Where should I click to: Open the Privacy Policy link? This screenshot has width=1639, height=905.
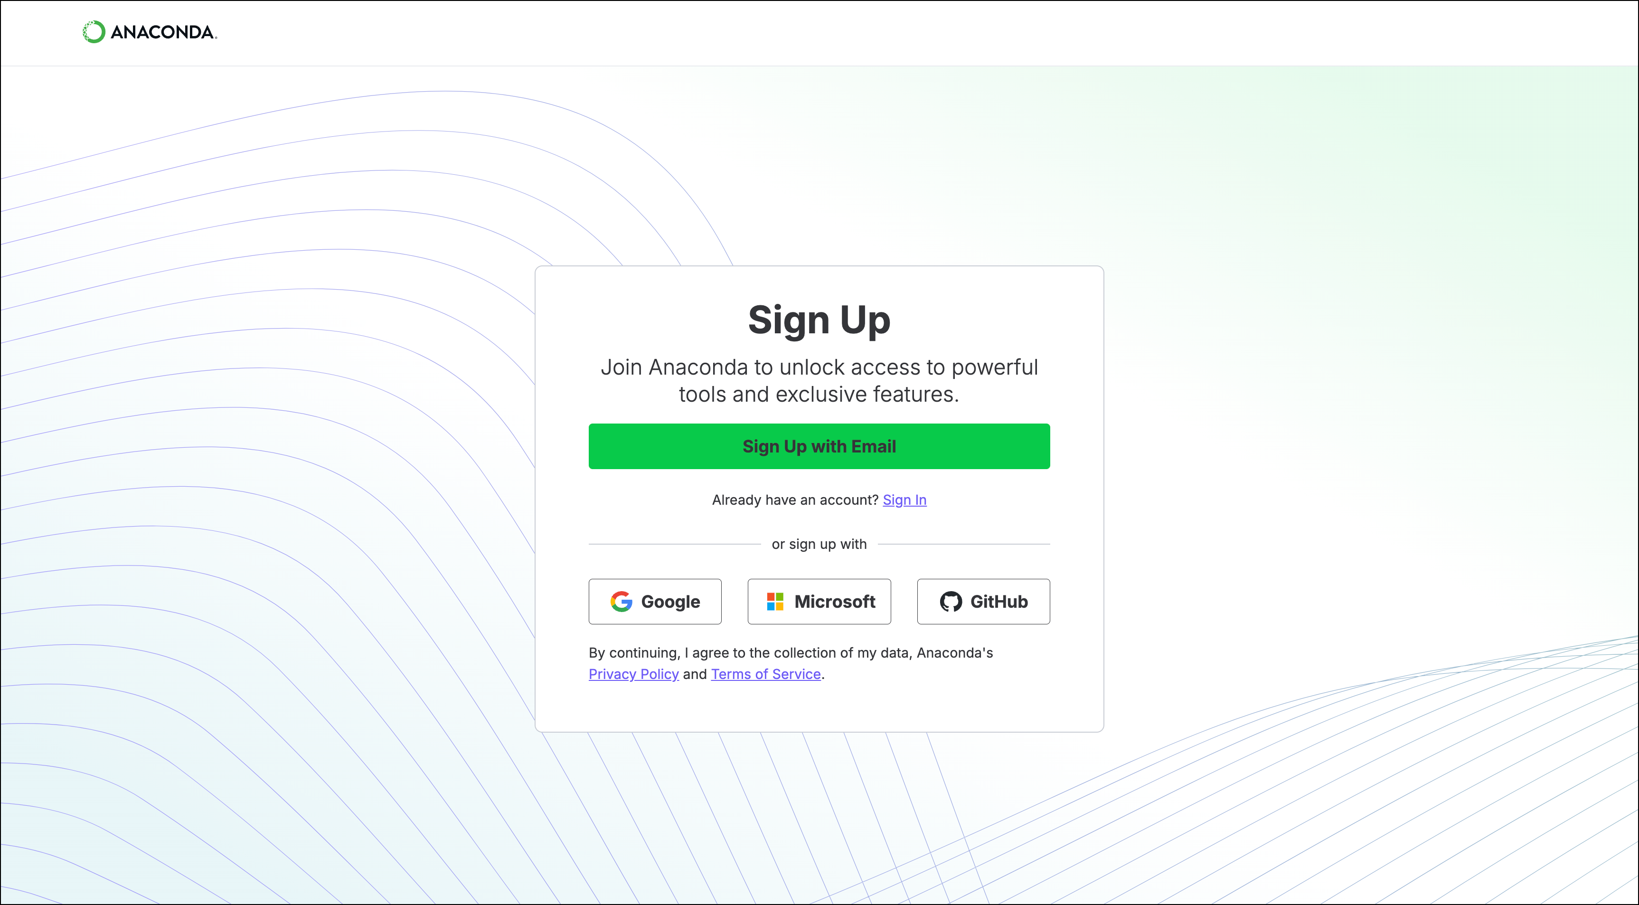tap(633, 674)
